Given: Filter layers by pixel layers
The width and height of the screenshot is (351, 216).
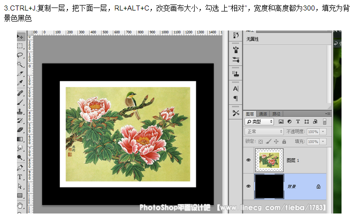Looking at the screenshot, I should click(281, 121).
